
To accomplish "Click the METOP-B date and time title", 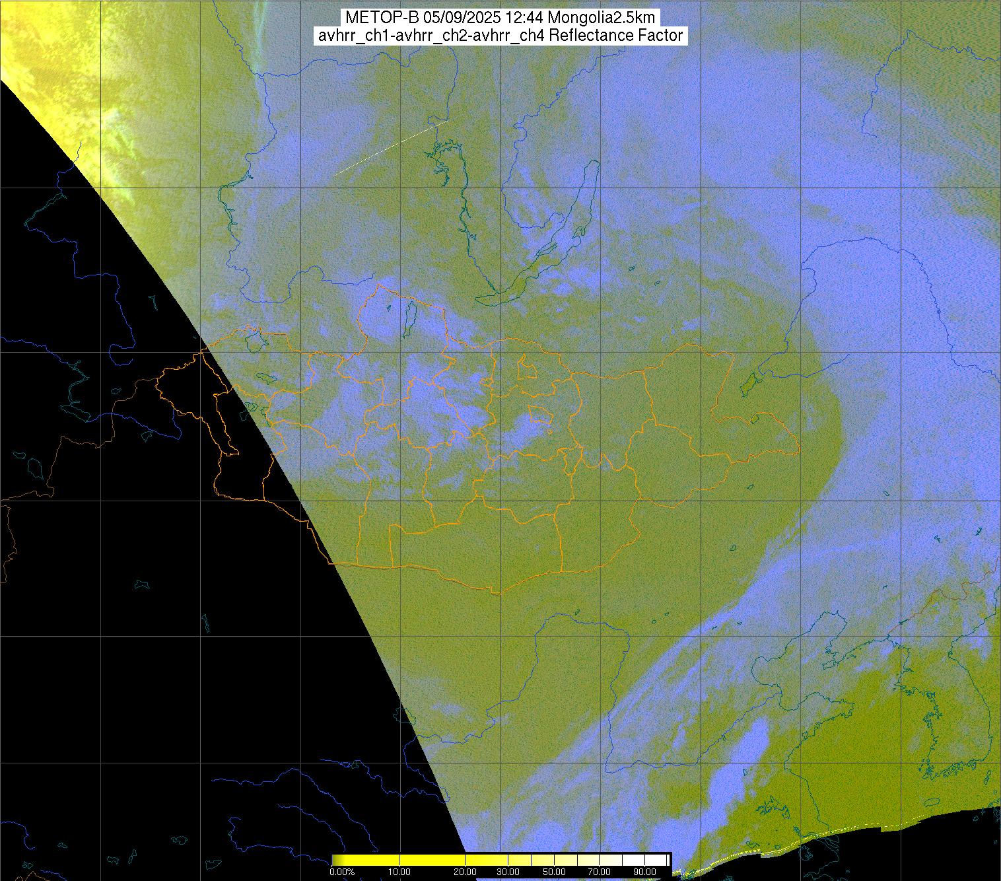I will (x=500, y=18).
